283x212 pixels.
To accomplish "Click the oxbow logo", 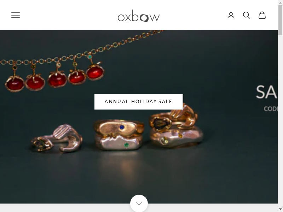I will coord(139,16).
